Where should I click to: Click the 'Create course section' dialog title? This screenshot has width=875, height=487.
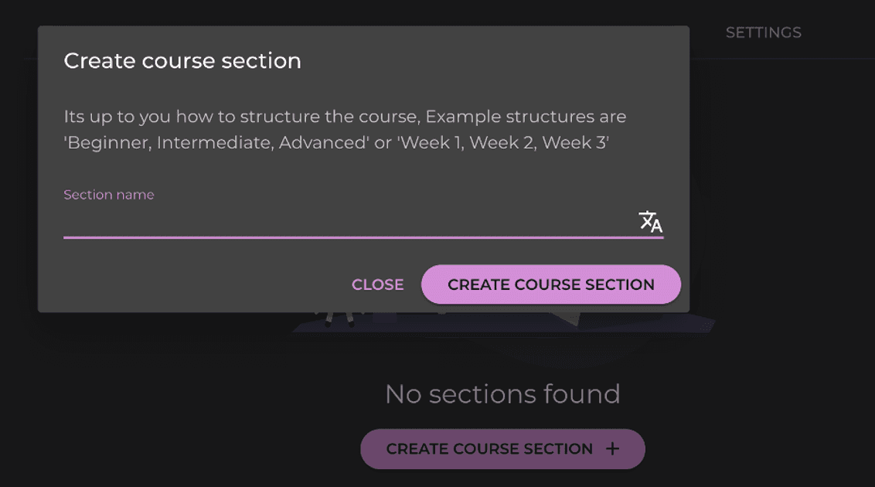(x=182, y=61)
